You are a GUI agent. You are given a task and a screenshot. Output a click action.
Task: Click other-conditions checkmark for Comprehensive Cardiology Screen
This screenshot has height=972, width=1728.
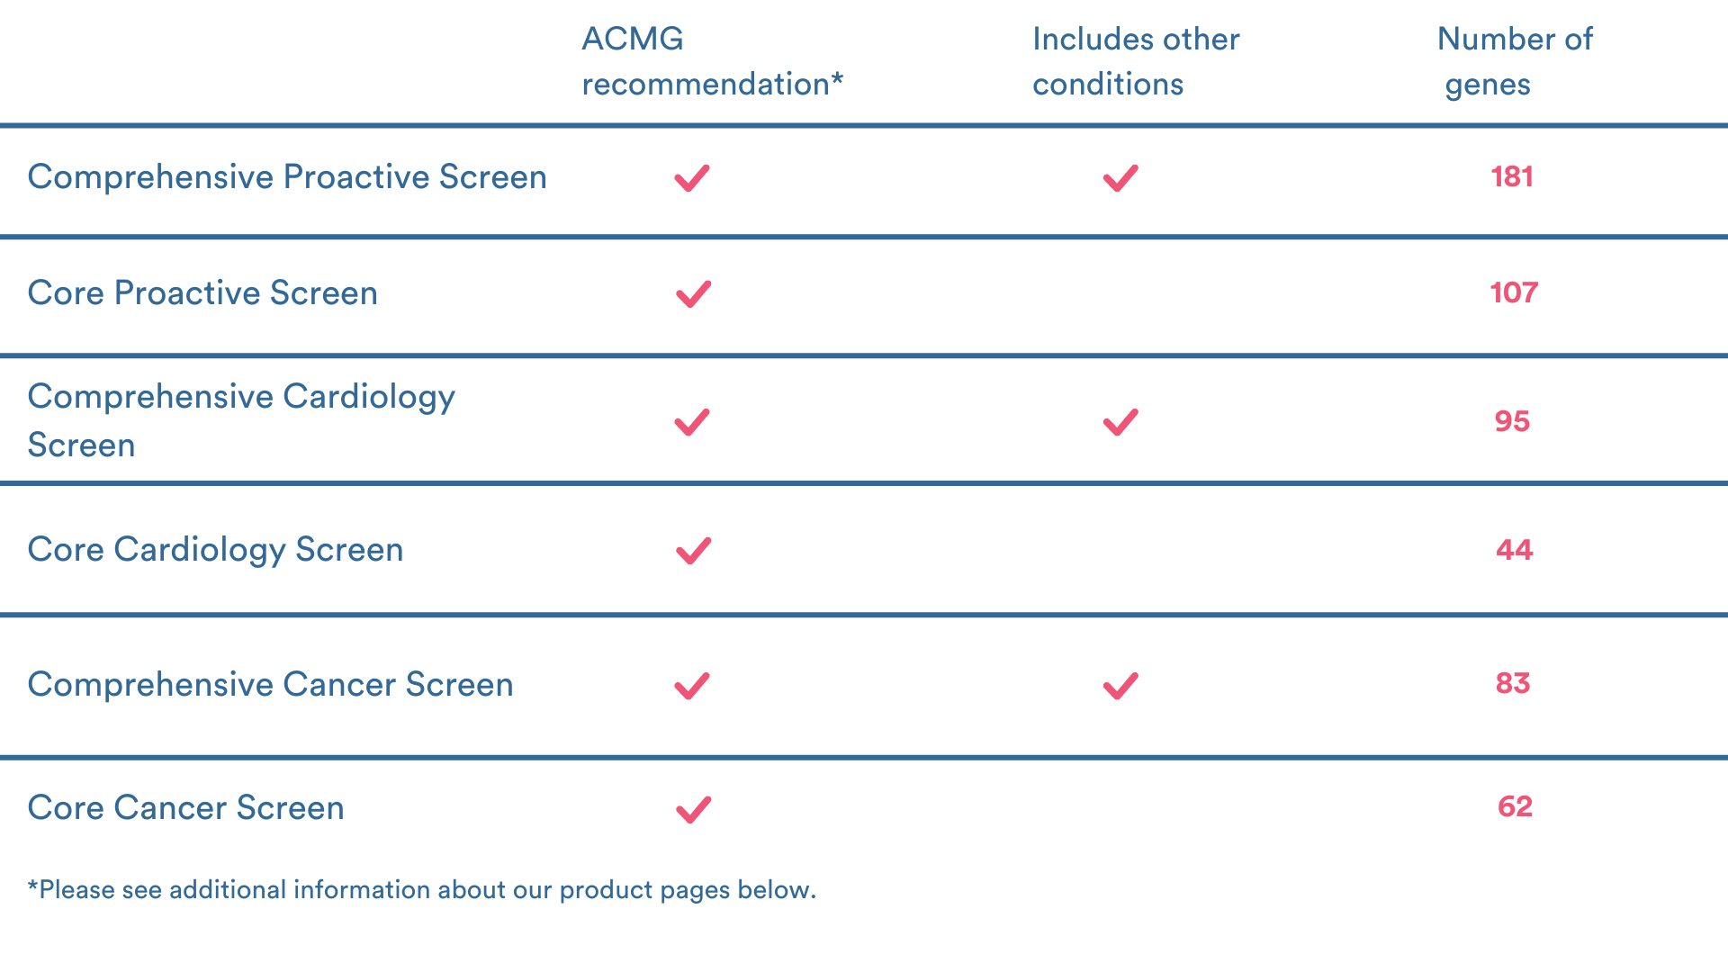click(x=1120, y=422)
